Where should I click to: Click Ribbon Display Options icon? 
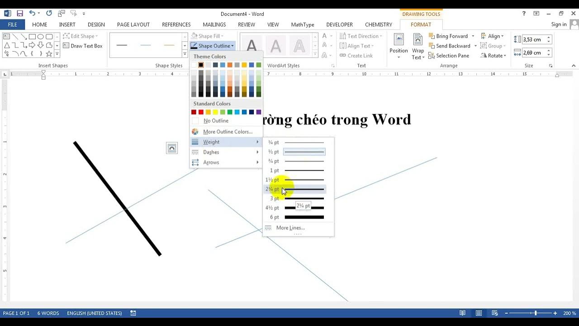tap(536, 14)
